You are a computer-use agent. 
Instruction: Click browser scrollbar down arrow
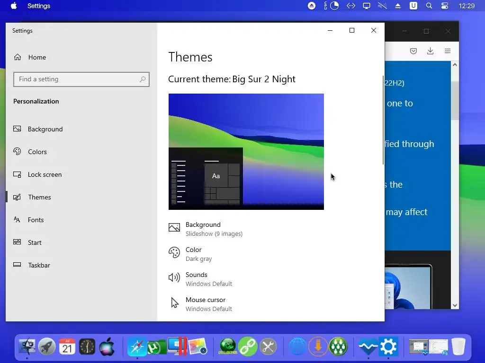pos(455,305)
